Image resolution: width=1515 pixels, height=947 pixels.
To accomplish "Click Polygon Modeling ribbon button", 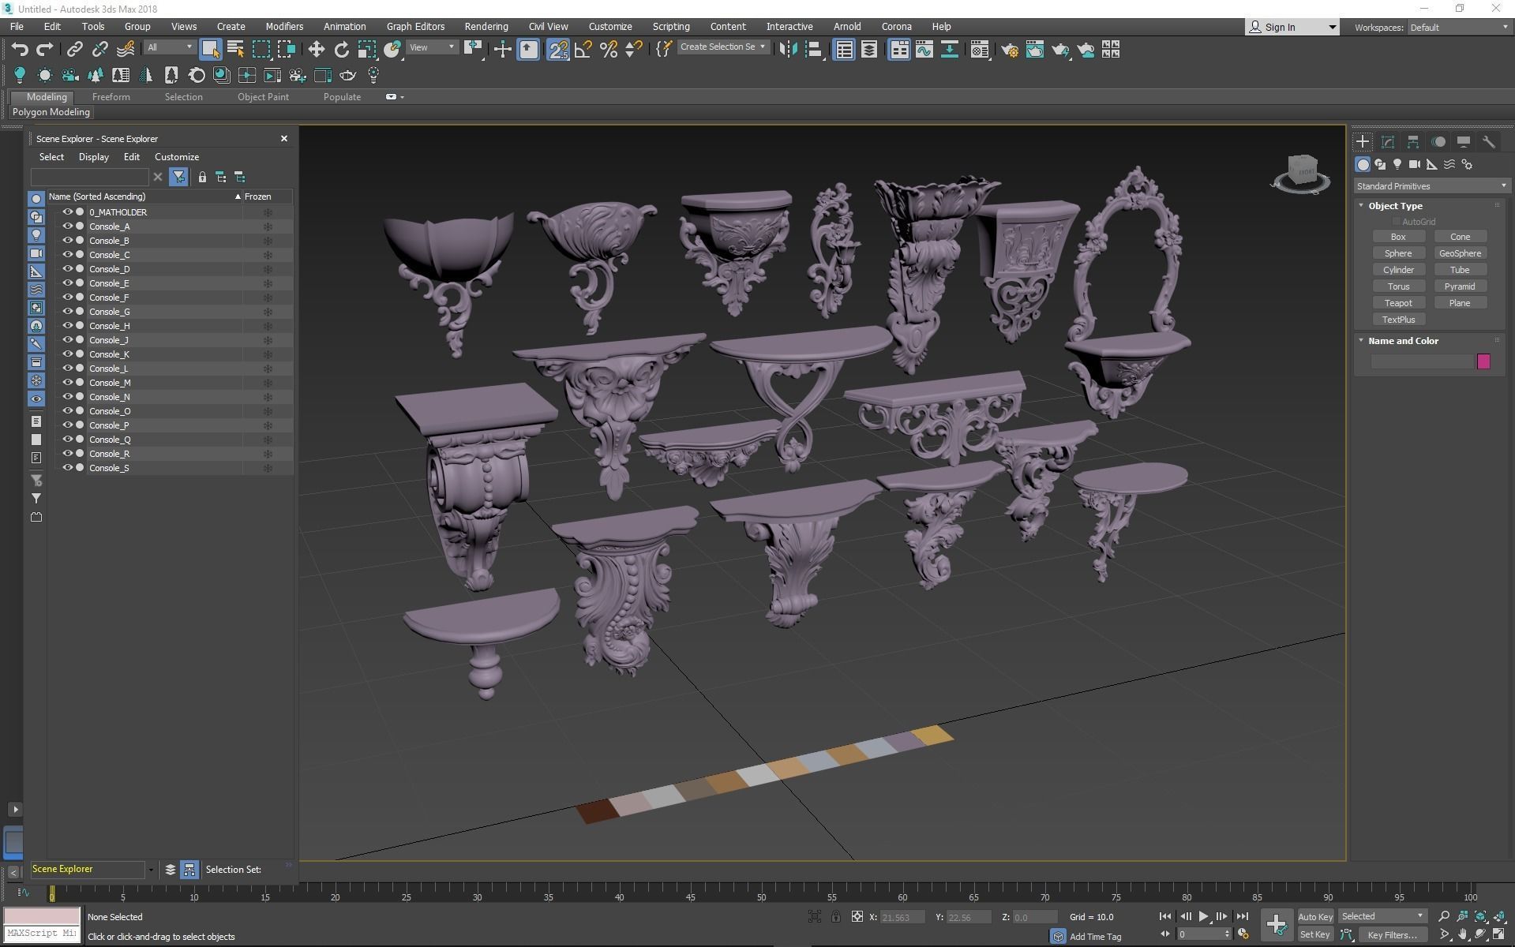I will click(x=51, y=112).
